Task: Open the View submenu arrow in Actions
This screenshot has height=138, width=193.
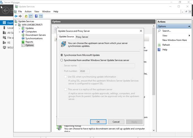Action: 189,35
